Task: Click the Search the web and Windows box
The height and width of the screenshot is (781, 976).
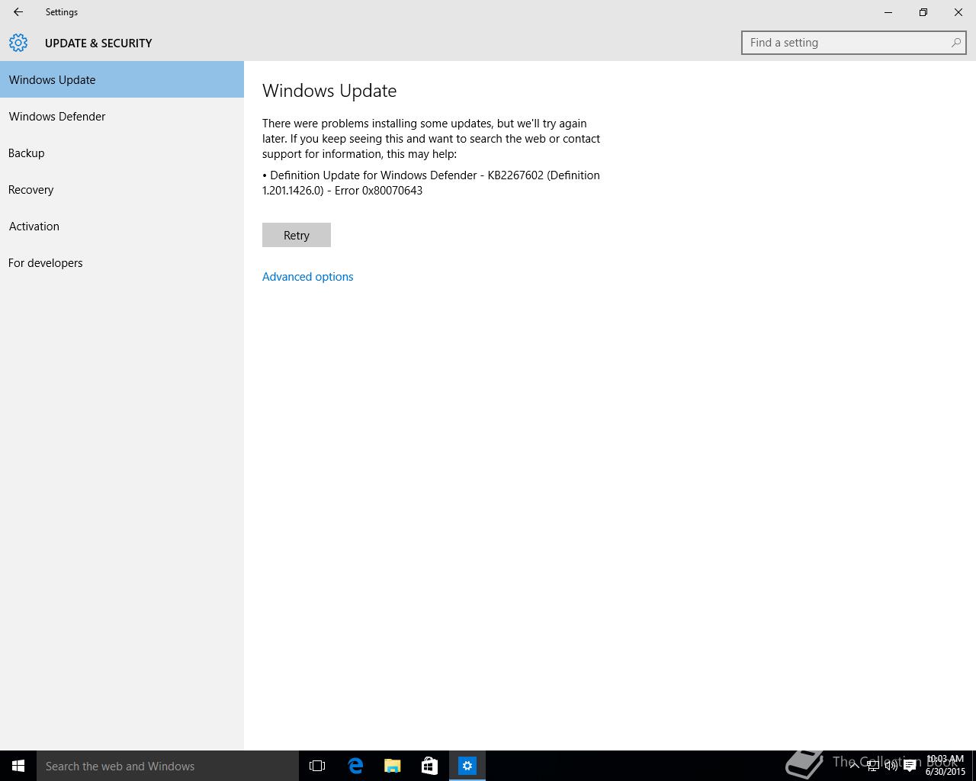Action: [168, 766]
